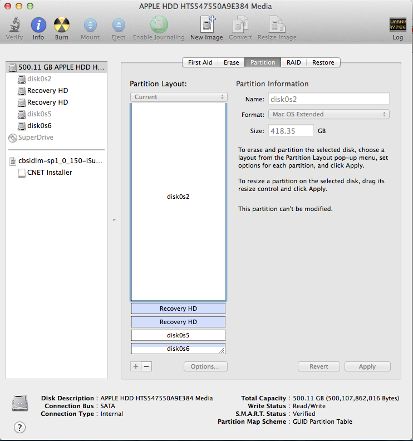This screenshot has width=413, height=441.
Task: Switch to the Restore tab
Action: click(323, 62)
